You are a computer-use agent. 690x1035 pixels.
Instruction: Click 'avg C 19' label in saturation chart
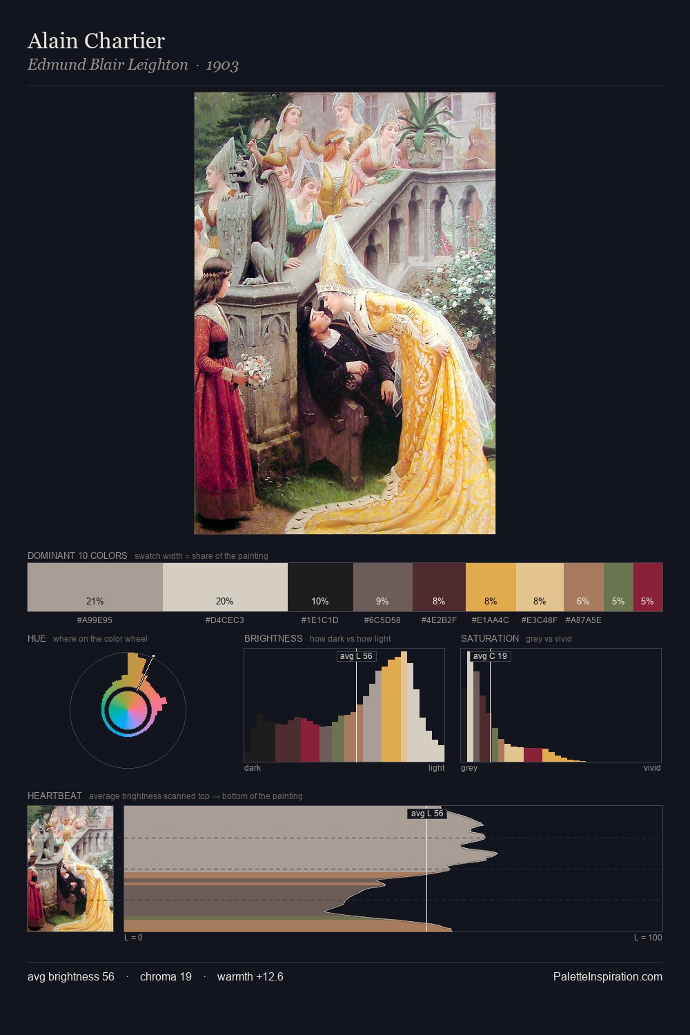490,656
